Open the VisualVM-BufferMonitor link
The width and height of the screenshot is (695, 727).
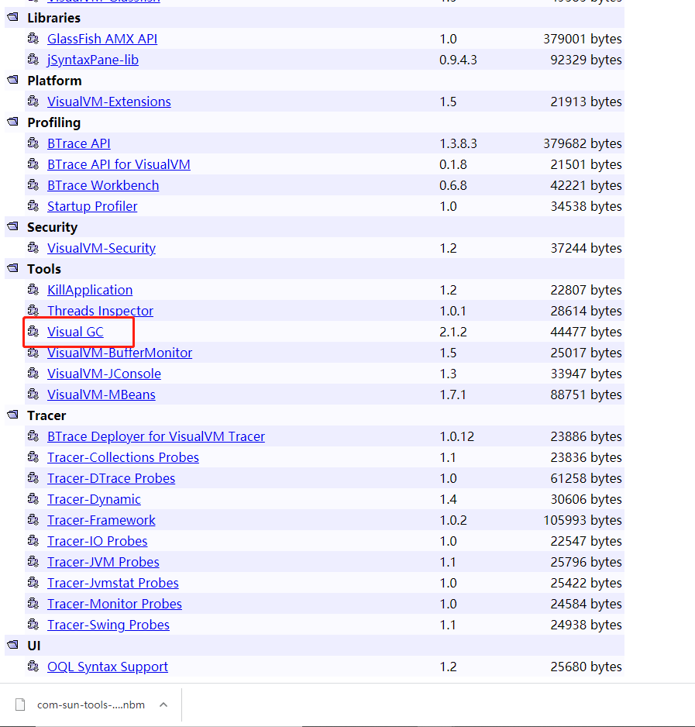point(119,353)
